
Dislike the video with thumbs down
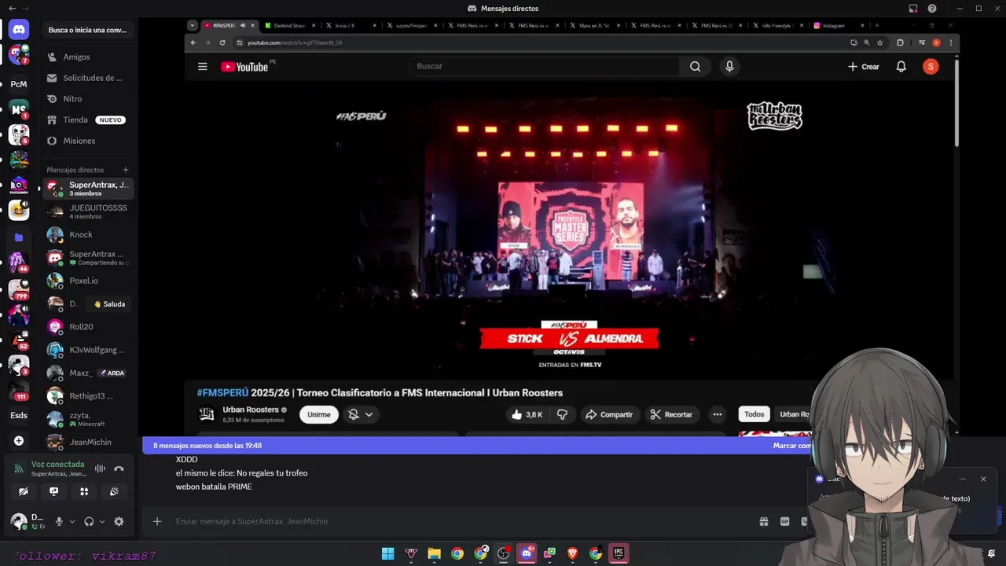[562, 414]
